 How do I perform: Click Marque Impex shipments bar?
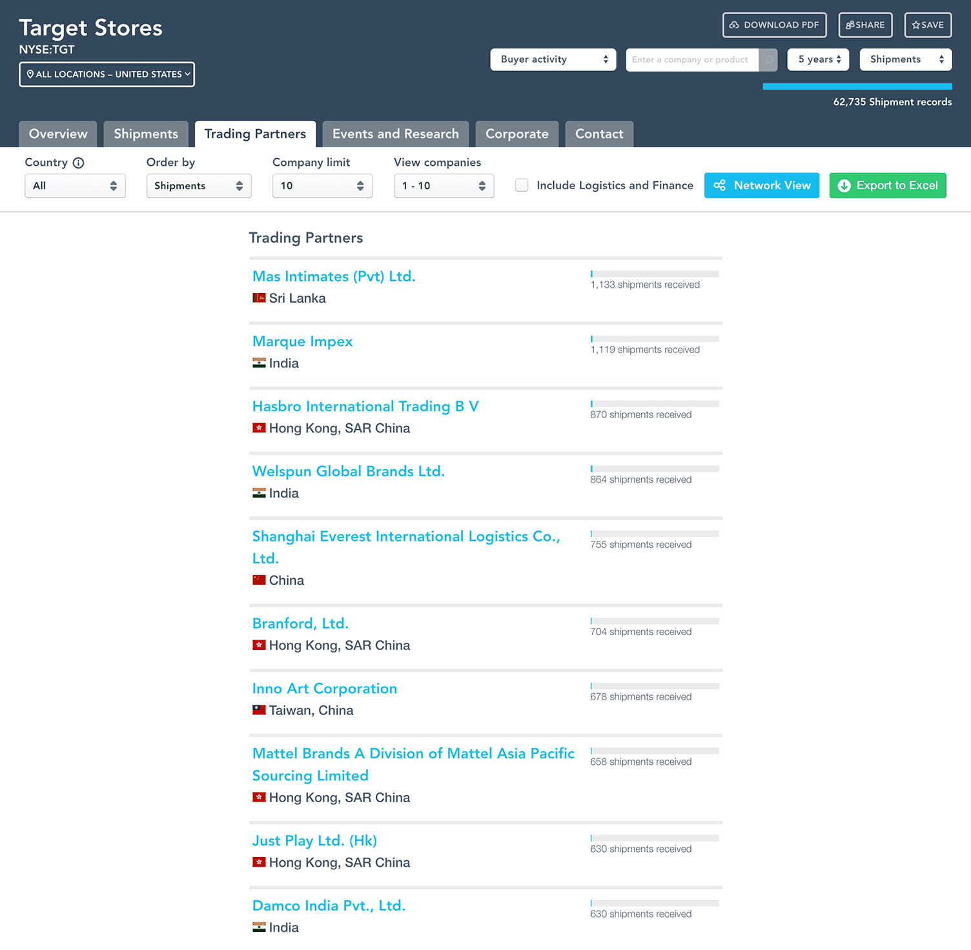[x=655, y=339]
